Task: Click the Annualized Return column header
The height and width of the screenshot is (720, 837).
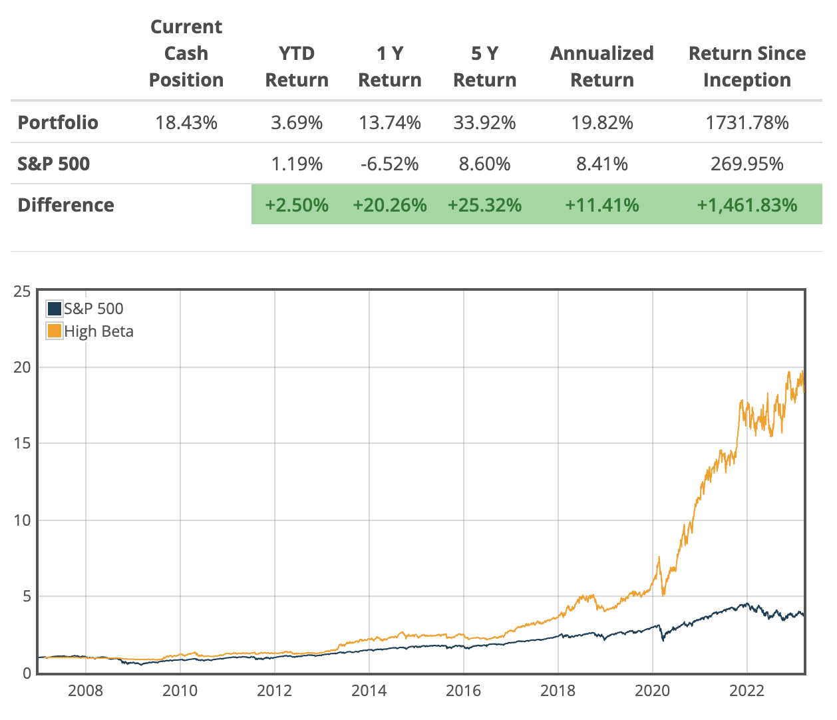Action: 602,67
